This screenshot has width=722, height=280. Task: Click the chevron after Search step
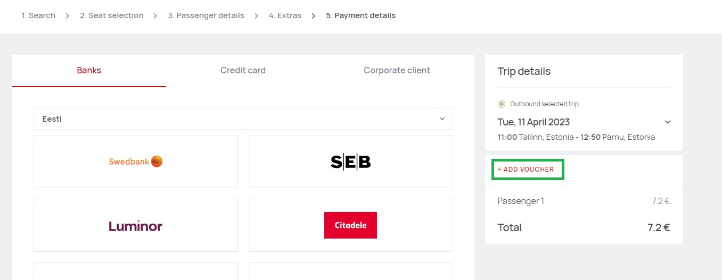tap(68, 16)
